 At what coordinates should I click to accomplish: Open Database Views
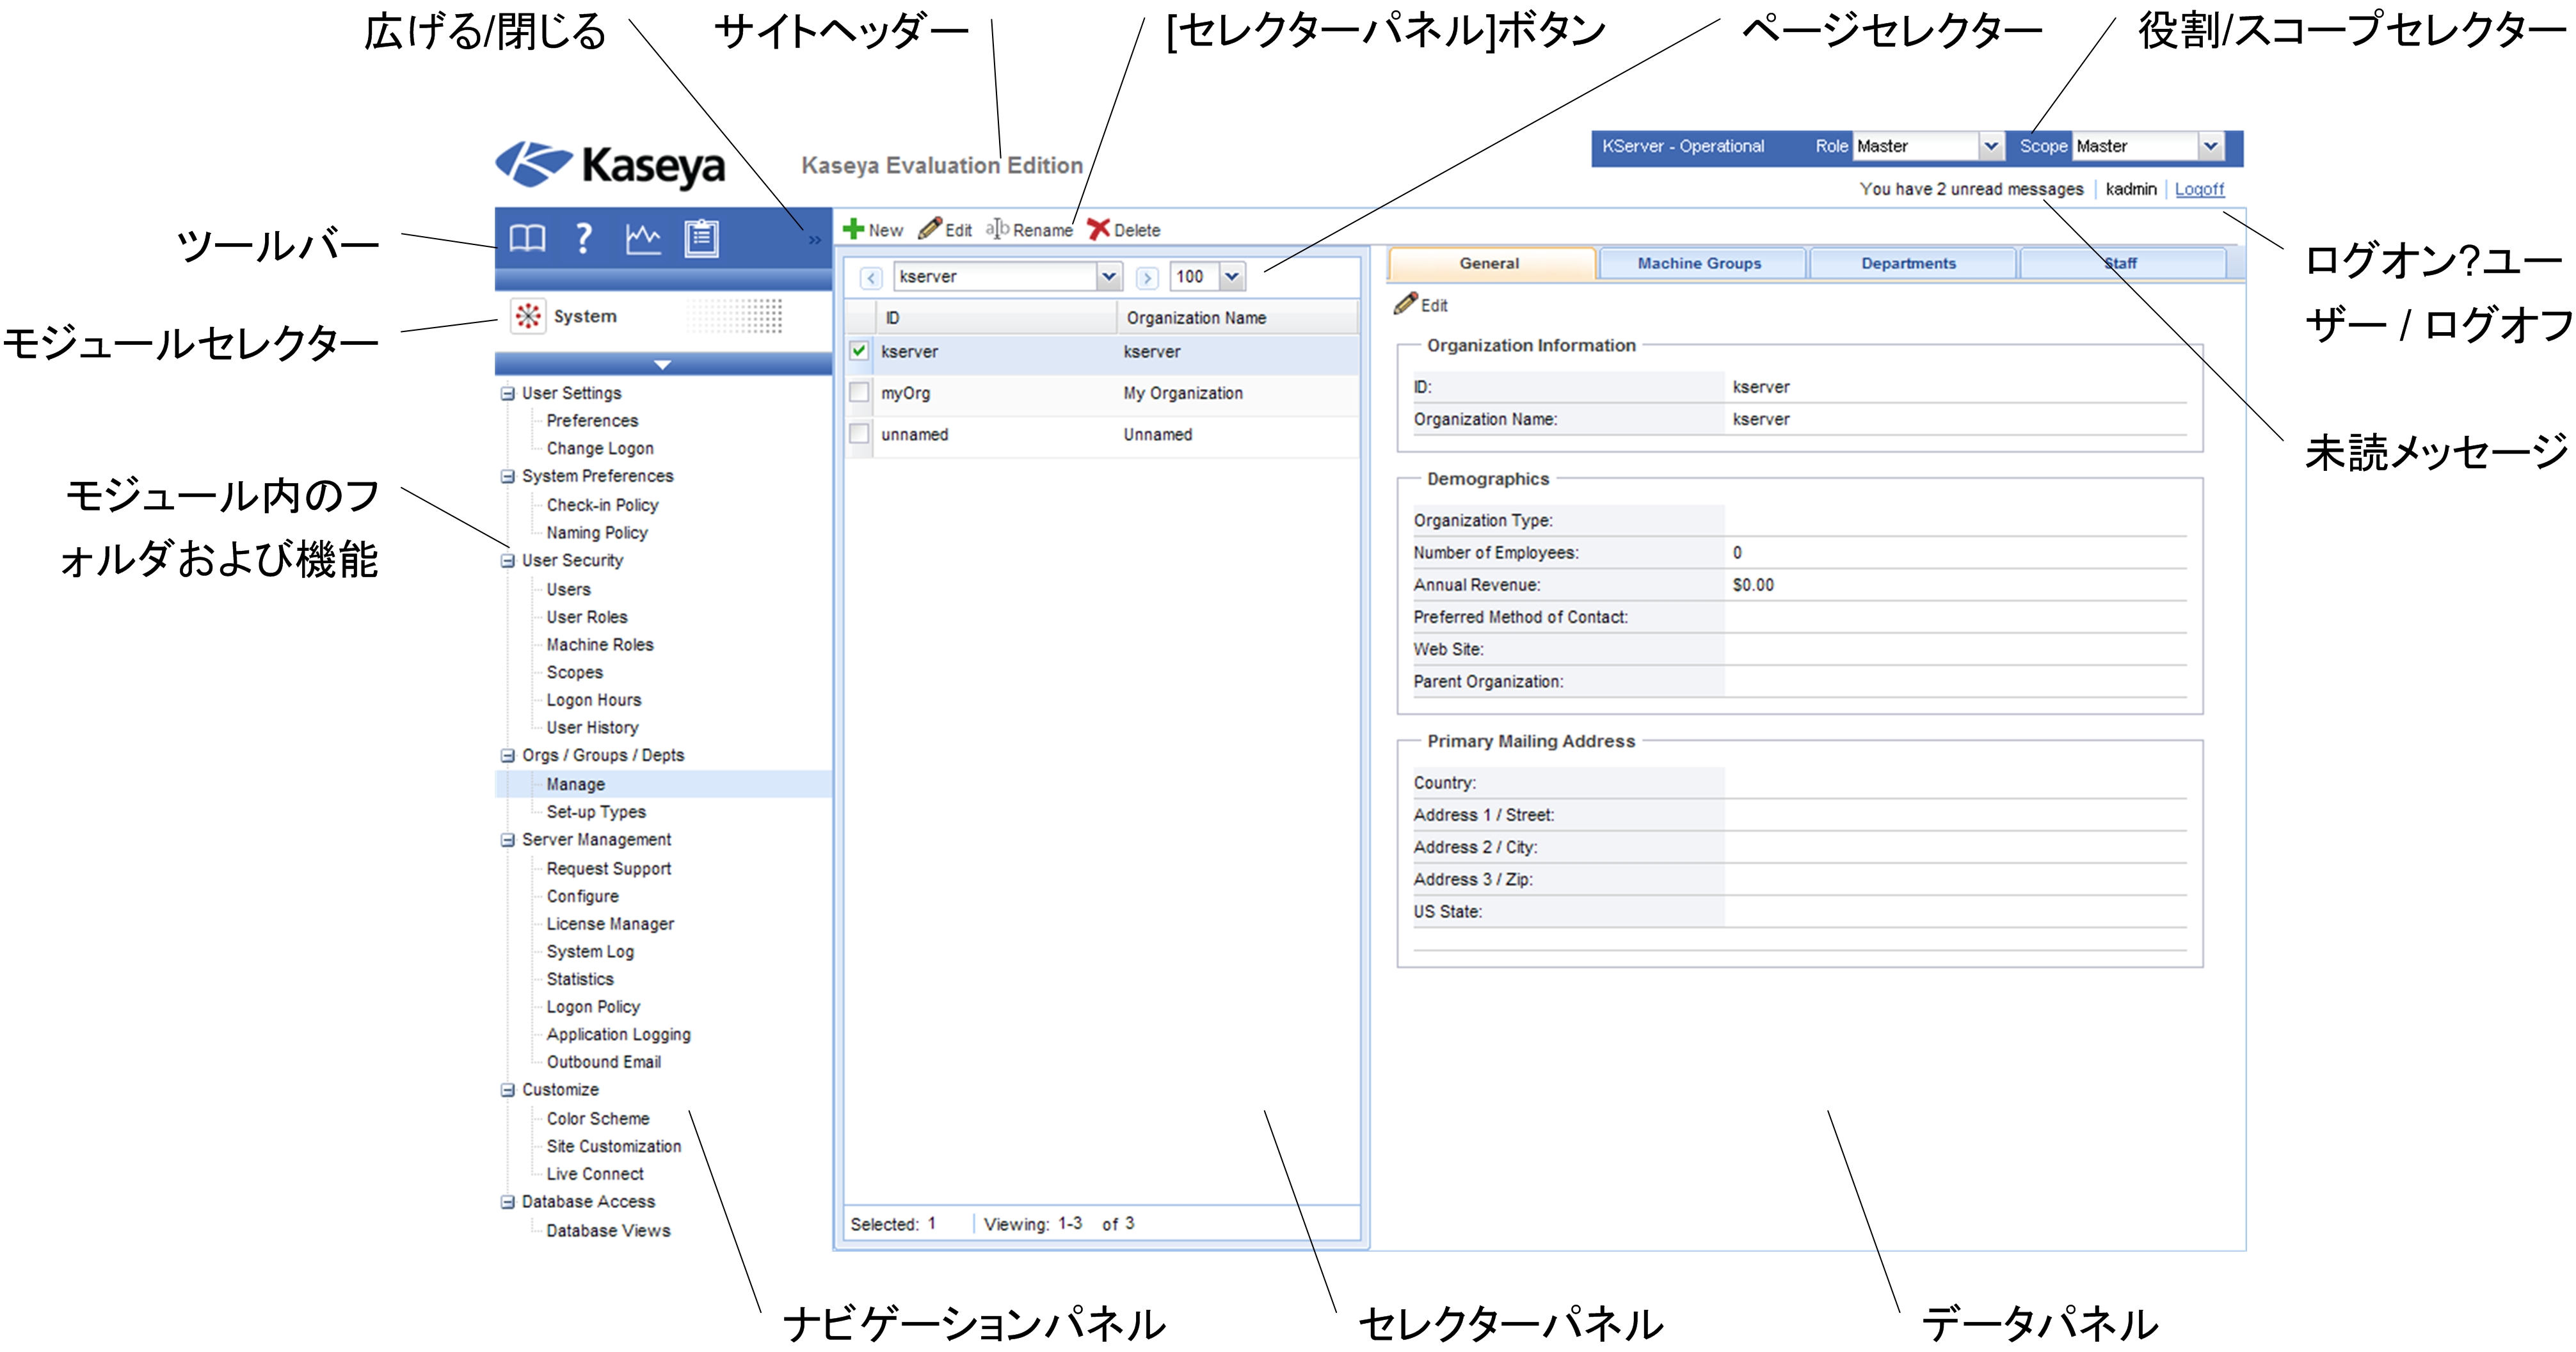[x=608, y=1230]
